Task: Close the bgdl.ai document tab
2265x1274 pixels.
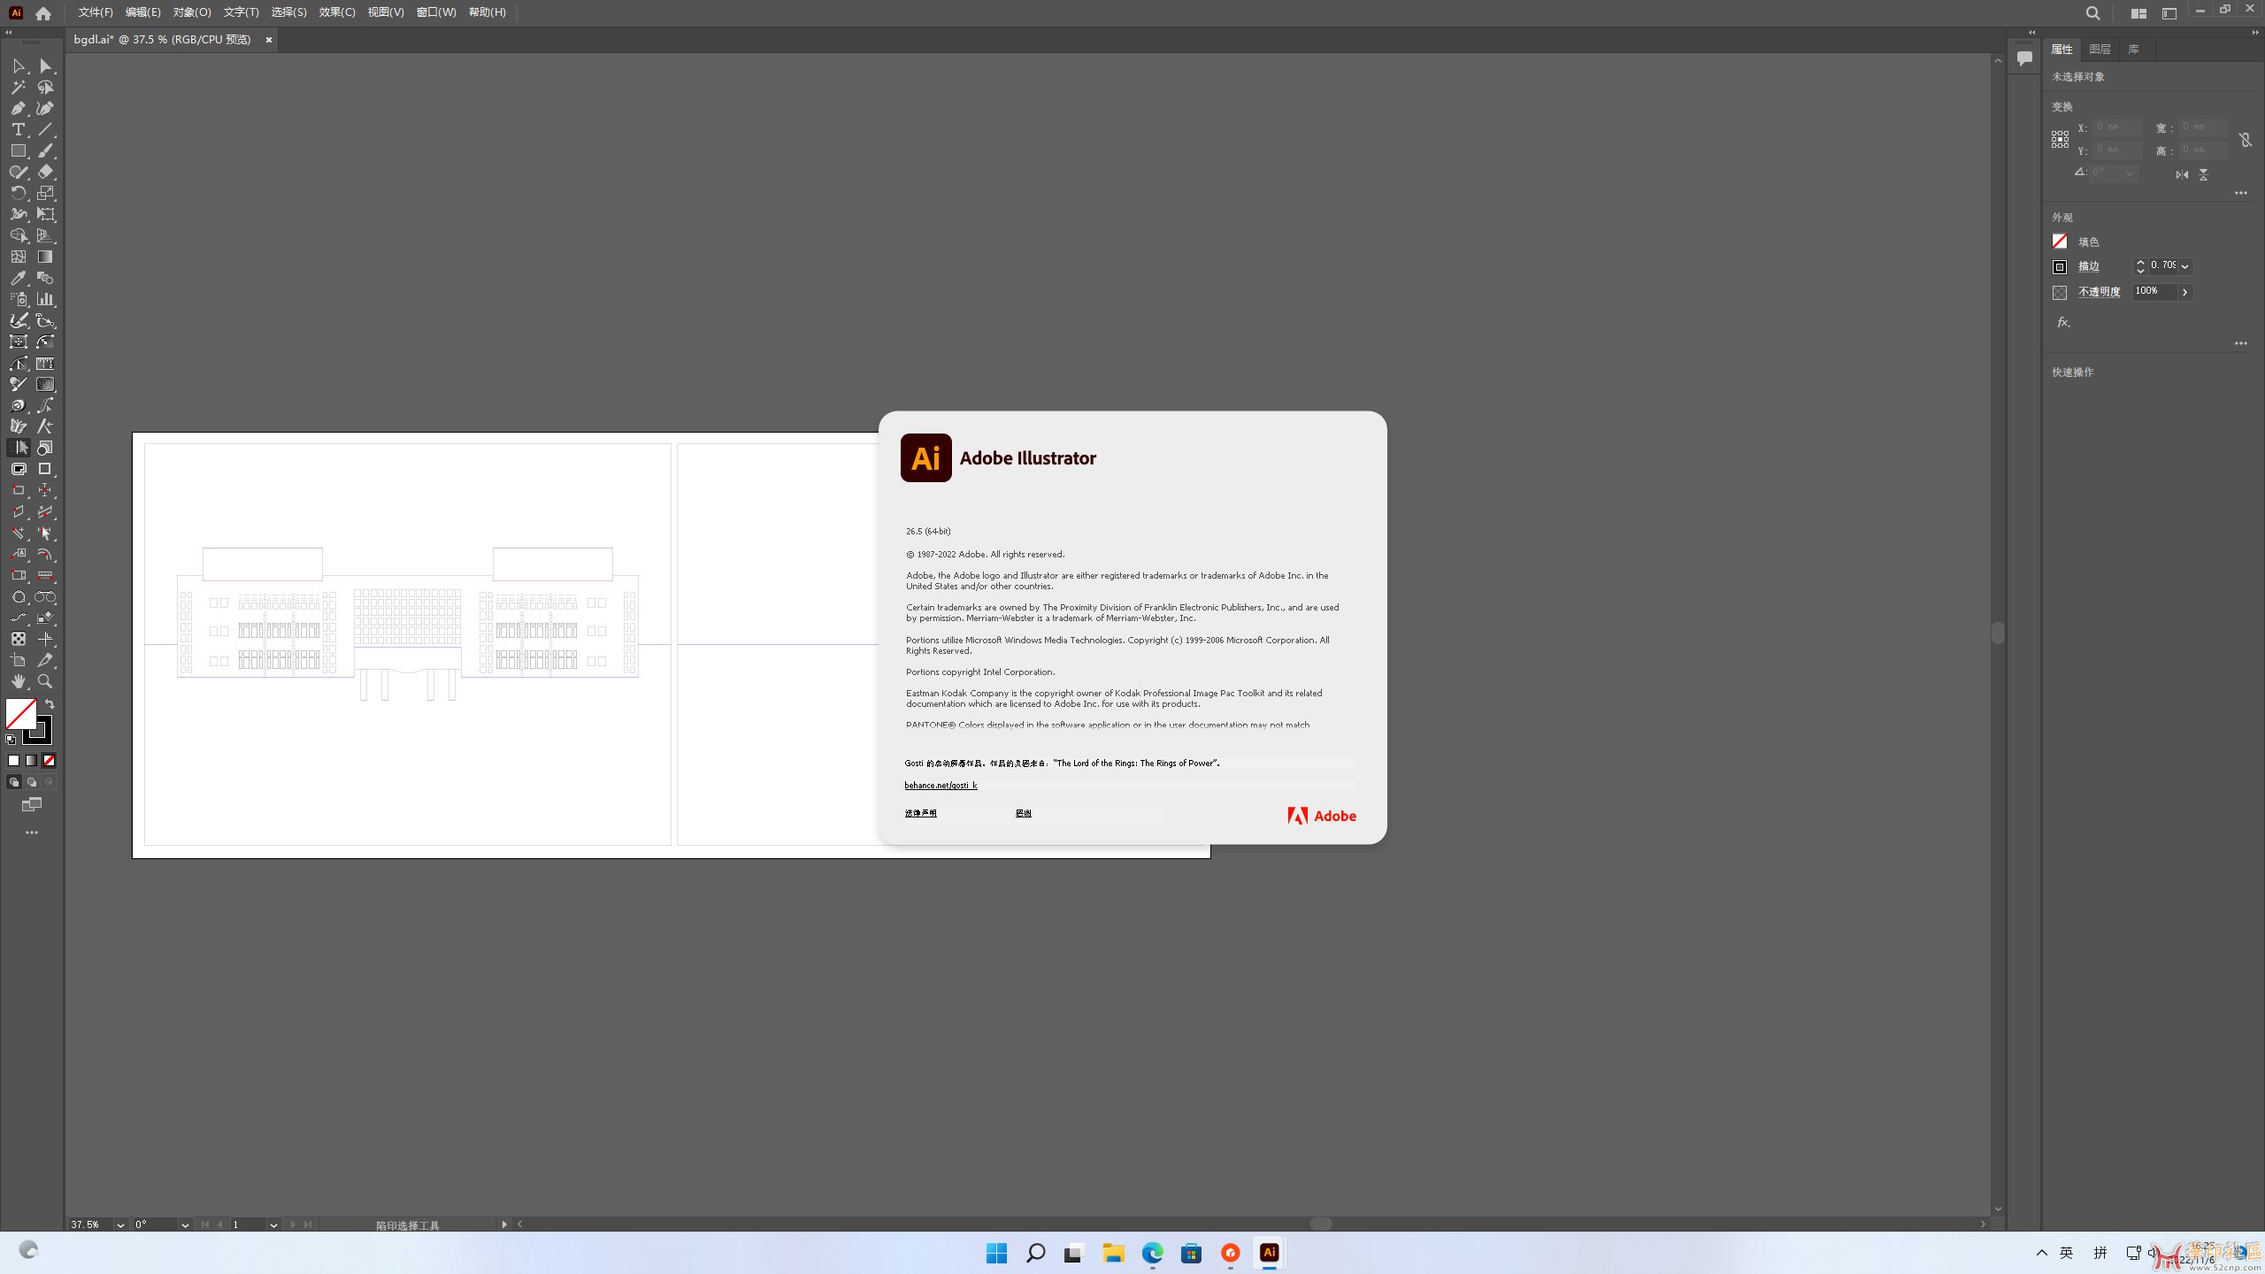Action: (269, 40)
